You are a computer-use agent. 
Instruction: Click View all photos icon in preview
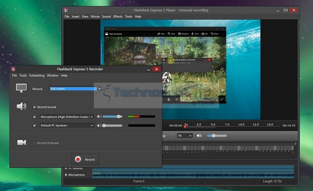point(107,34)
